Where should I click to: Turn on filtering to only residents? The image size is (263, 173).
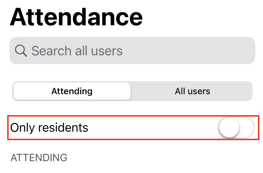click(236, 128)
